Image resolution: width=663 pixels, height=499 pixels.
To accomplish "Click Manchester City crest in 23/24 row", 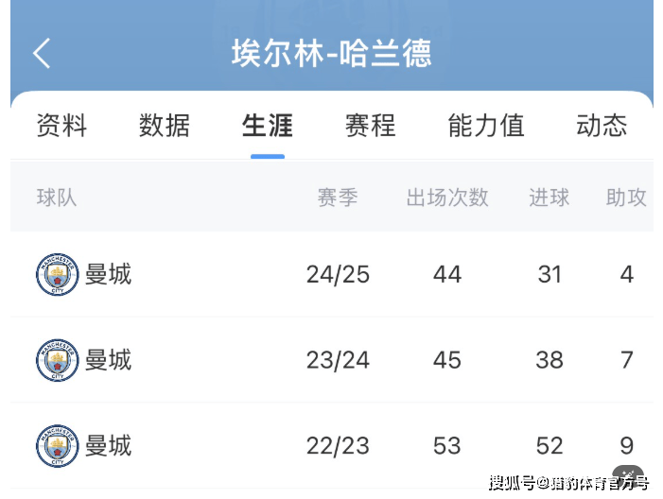I will (x=58, y=360).
